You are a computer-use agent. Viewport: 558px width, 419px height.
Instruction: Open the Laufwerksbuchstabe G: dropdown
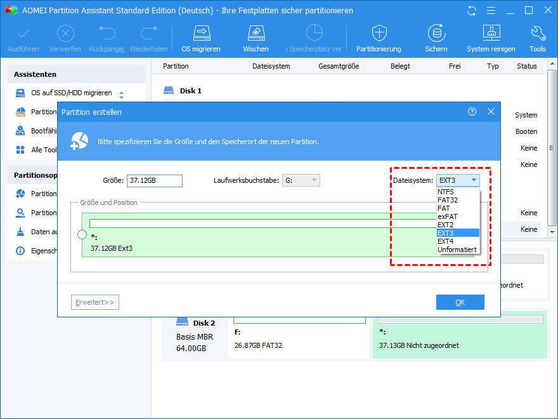point(301,180)
